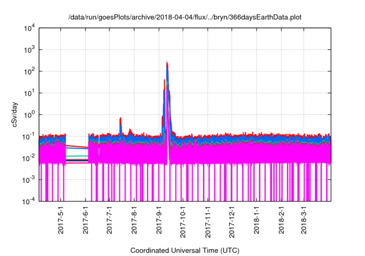This screenshot has height=256, width=365.
Task: Click the 2017-7-1 date label
Action: (x=109, y=219)
